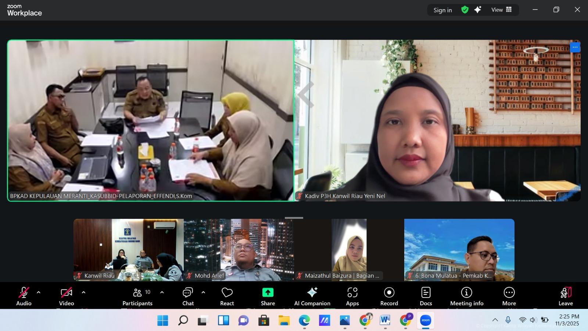Click the green Share screen icon
588x331 pixels.
pyautogui.click(x=268, y=292)
